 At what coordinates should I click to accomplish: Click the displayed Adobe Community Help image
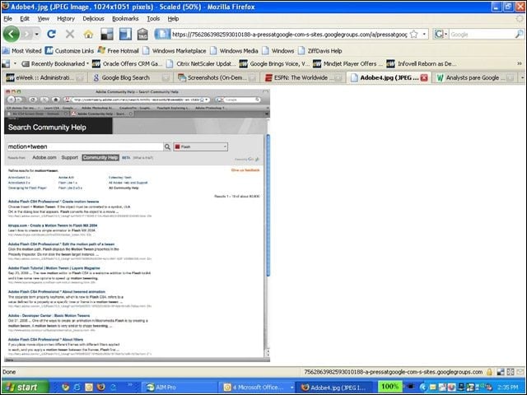coord(137,225)
